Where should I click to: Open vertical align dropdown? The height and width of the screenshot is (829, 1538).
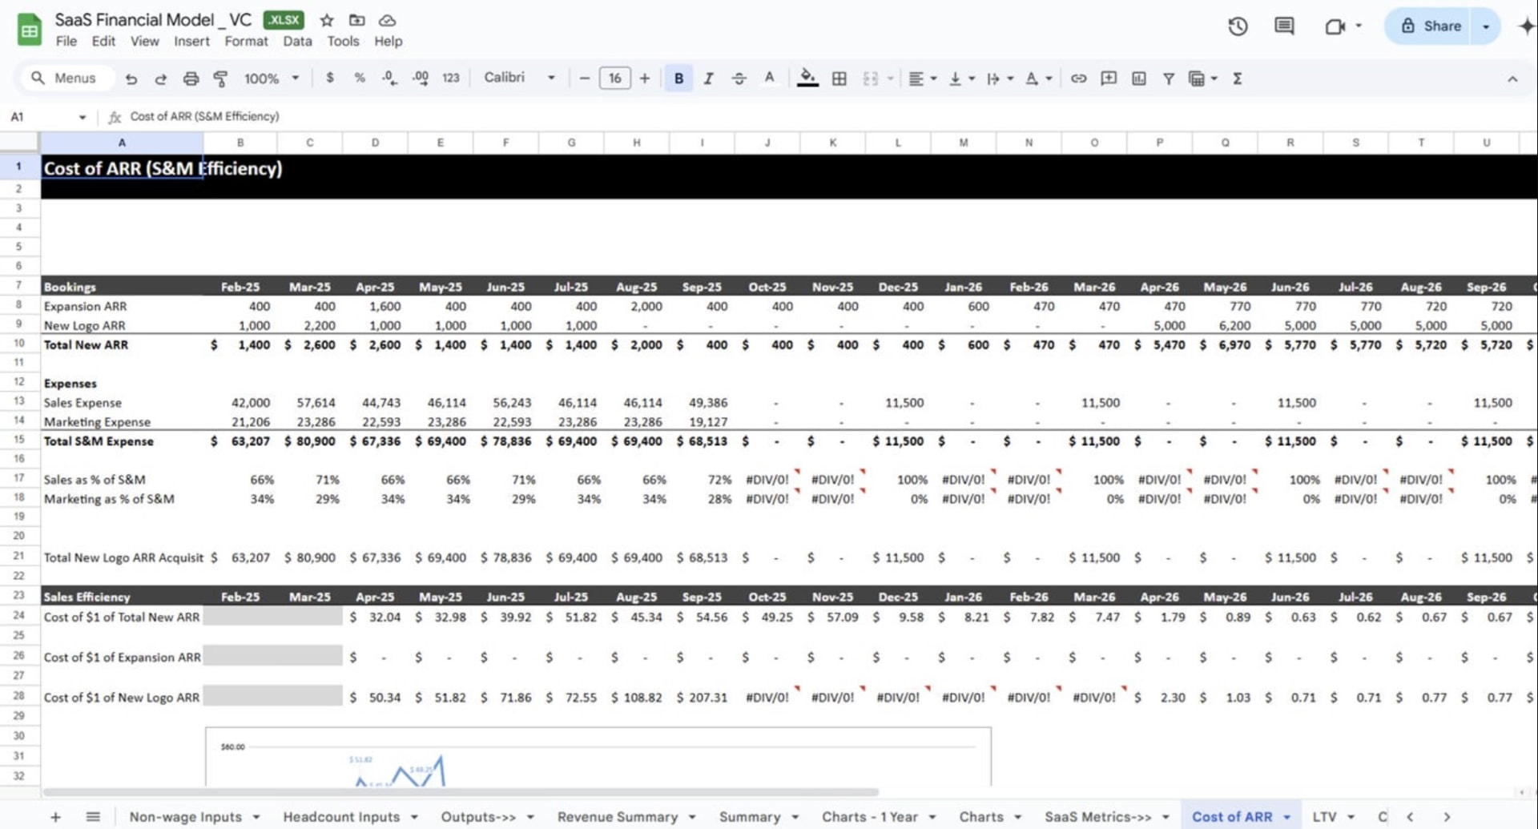coord(961,78)
